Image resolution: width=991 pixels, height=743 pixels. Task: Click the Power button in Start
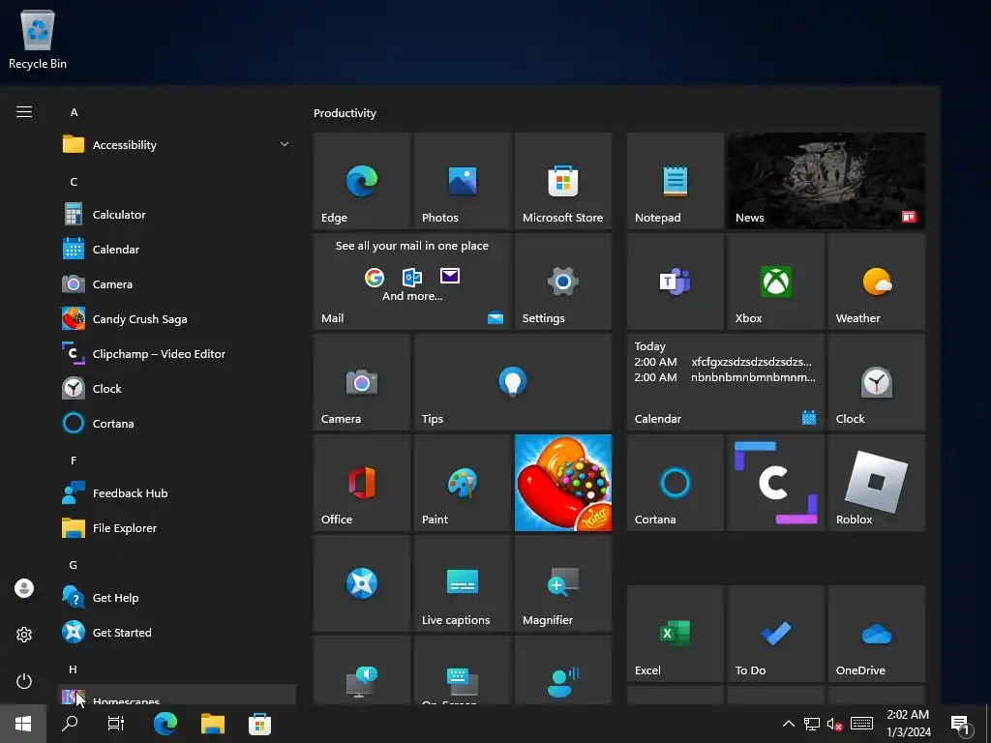point(24,681)
